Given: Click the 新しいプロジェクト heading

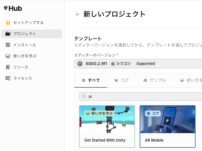Looking at the screenshot, I should click(x=114, y=14).
